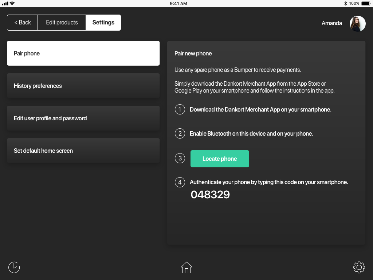Tap the Use any spare phone sentence
This screenshot has width=373, height=280.
tap(237, 70)
